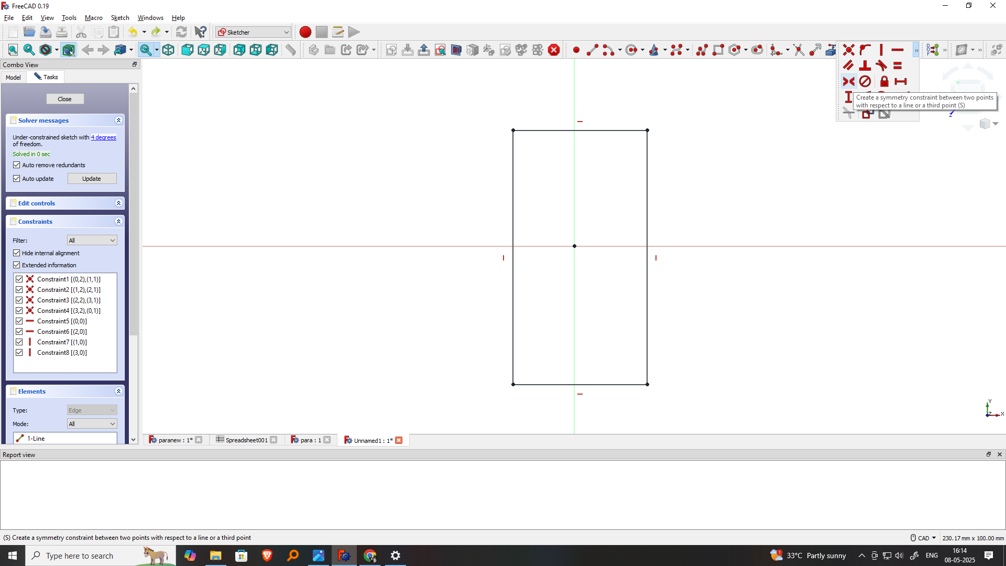Uncheck Constraint7 checkbox in list
1006x566 pixels.
coord(19,342)
